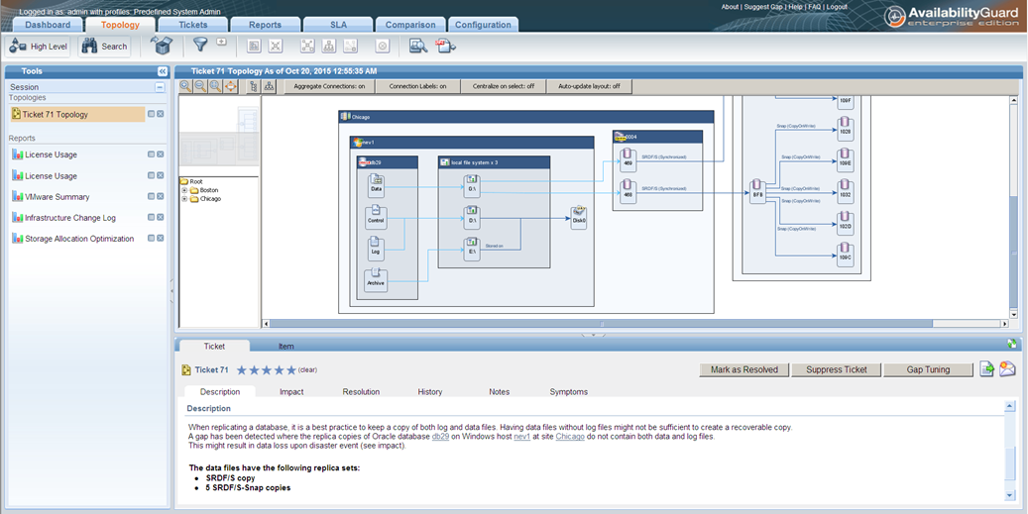This screenshot has width=1028, height=514.
Task: Open the Chicago site link in description
Action: pyautogui.click(x=570, y=437)
